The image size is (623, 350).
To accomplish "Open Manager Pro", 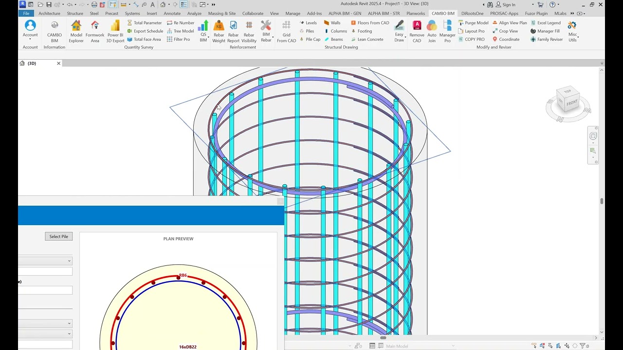I will tap(447, 32).
